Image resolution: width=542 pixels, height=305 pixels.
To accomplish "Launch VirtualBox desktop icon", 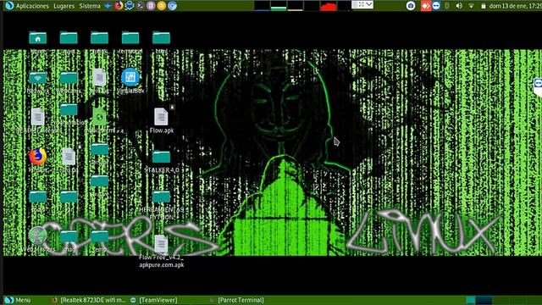I will click(x=130, y=77).
